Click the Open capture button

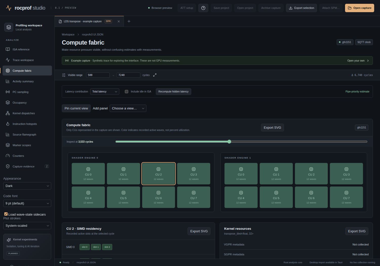[359, 8]
